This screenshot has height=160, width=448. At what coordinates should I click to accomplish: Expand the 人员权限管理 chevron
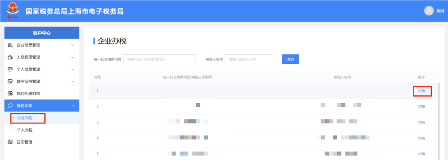(73, 57)
